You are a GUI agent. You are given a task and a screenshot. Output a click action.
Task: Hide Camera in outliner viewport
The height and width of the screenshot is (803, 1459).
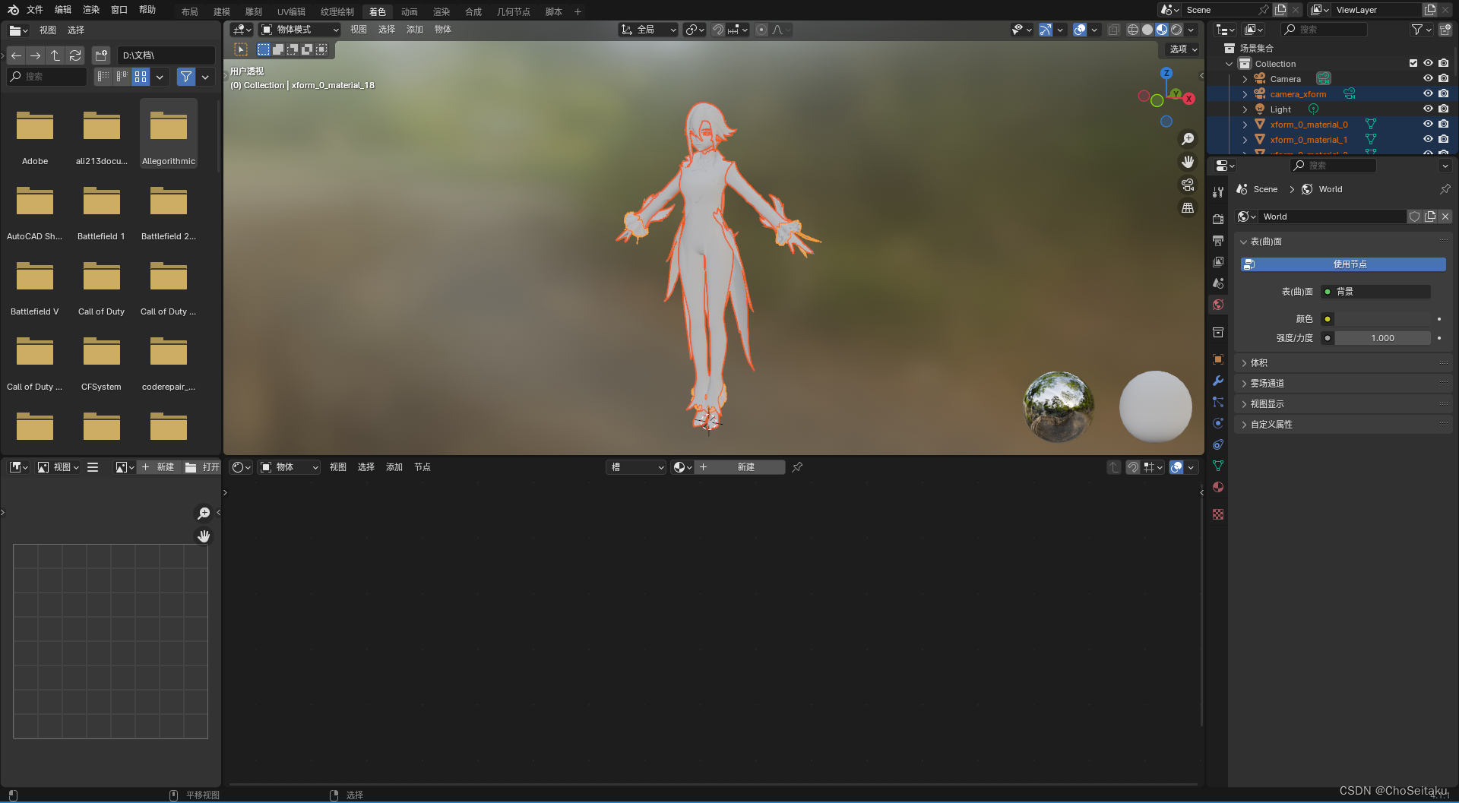[x=1428, y=78]
